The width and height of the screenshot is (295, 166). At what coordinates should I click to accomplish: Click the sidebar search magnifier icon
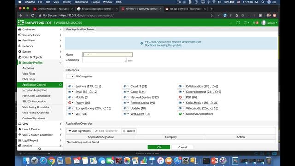(40, 148)
